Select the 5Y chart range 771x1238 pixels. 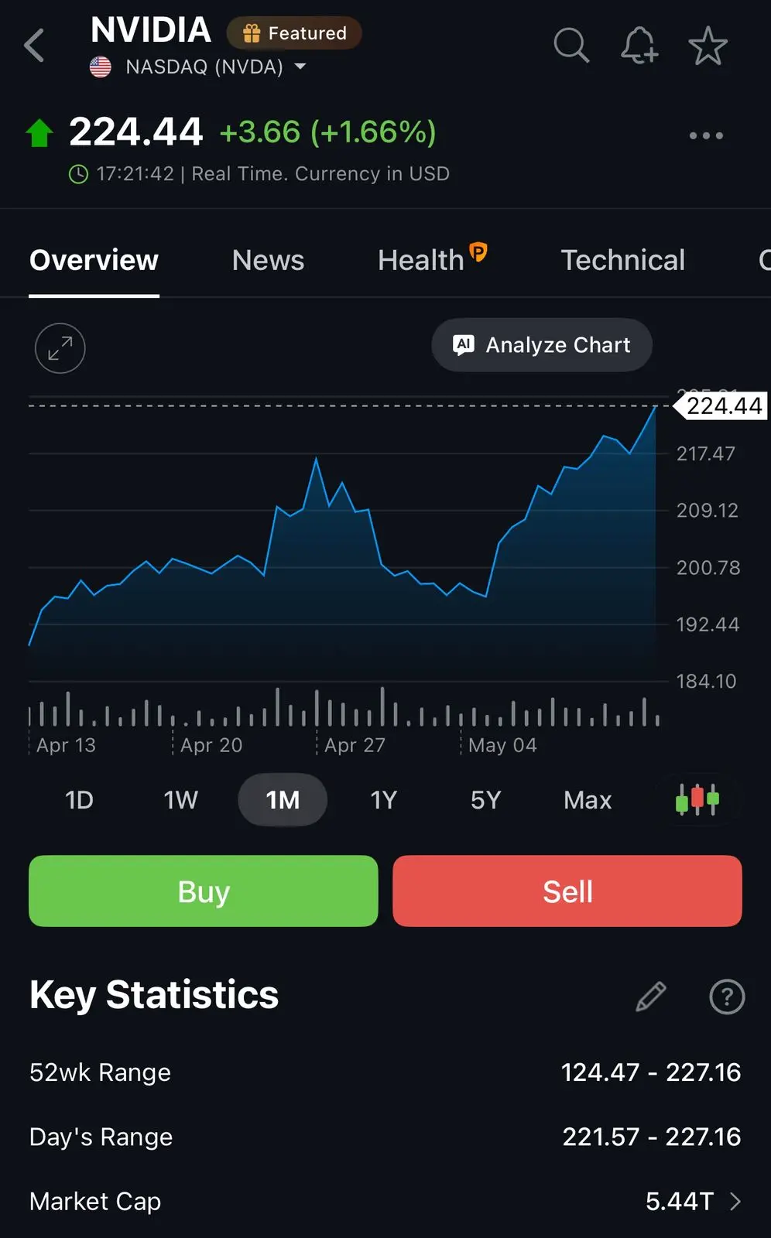[486, 799]
